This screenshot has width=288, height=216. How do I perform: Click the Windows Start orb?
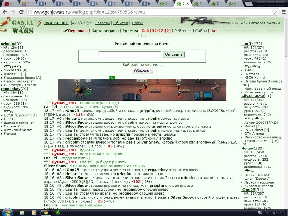click(7, 213)
